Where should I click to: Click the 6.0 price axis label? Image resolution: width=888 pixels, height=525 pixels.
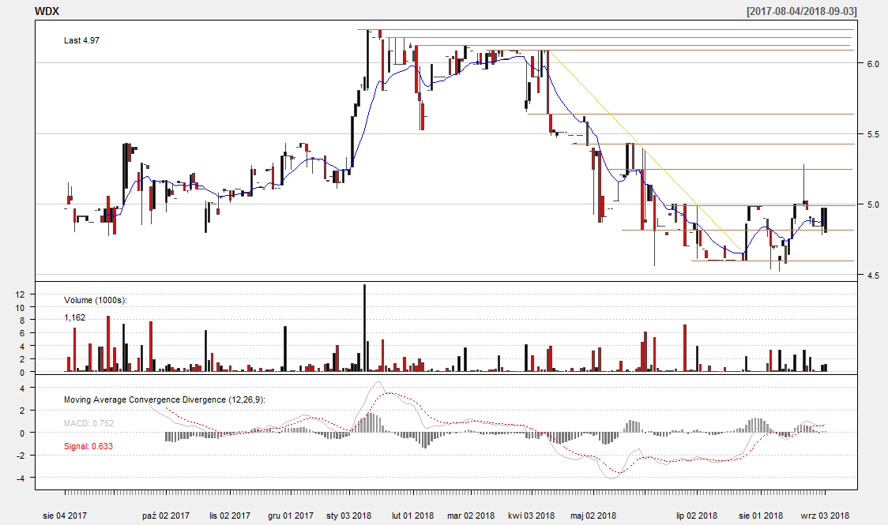click(x=873, y=64)
